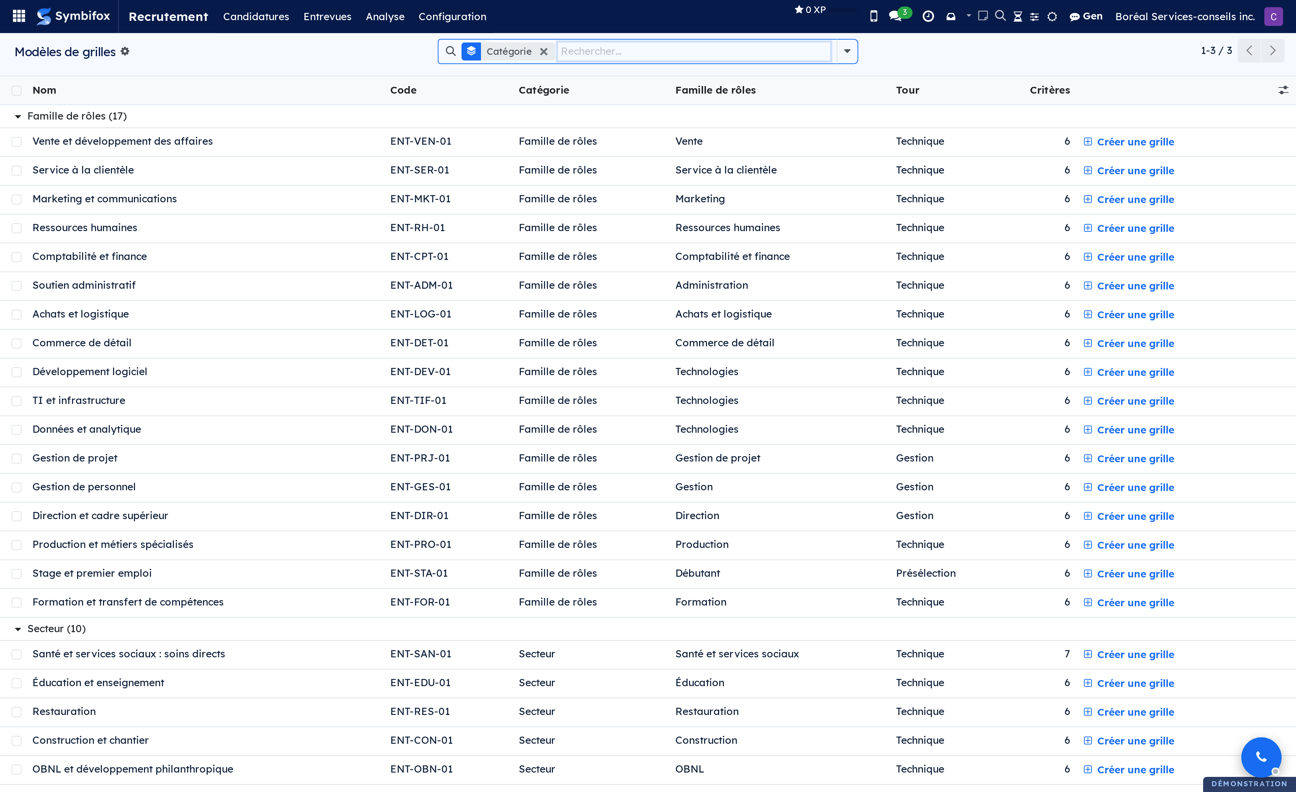Image resolution: width=1296 pixels, height=792 pixels.
Task: Focus the Rechercher search field
Action: [x=694, y=51]
